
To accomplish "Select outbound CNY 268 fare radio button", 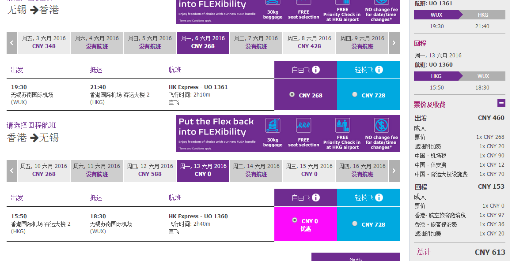I will pos(292,94).
